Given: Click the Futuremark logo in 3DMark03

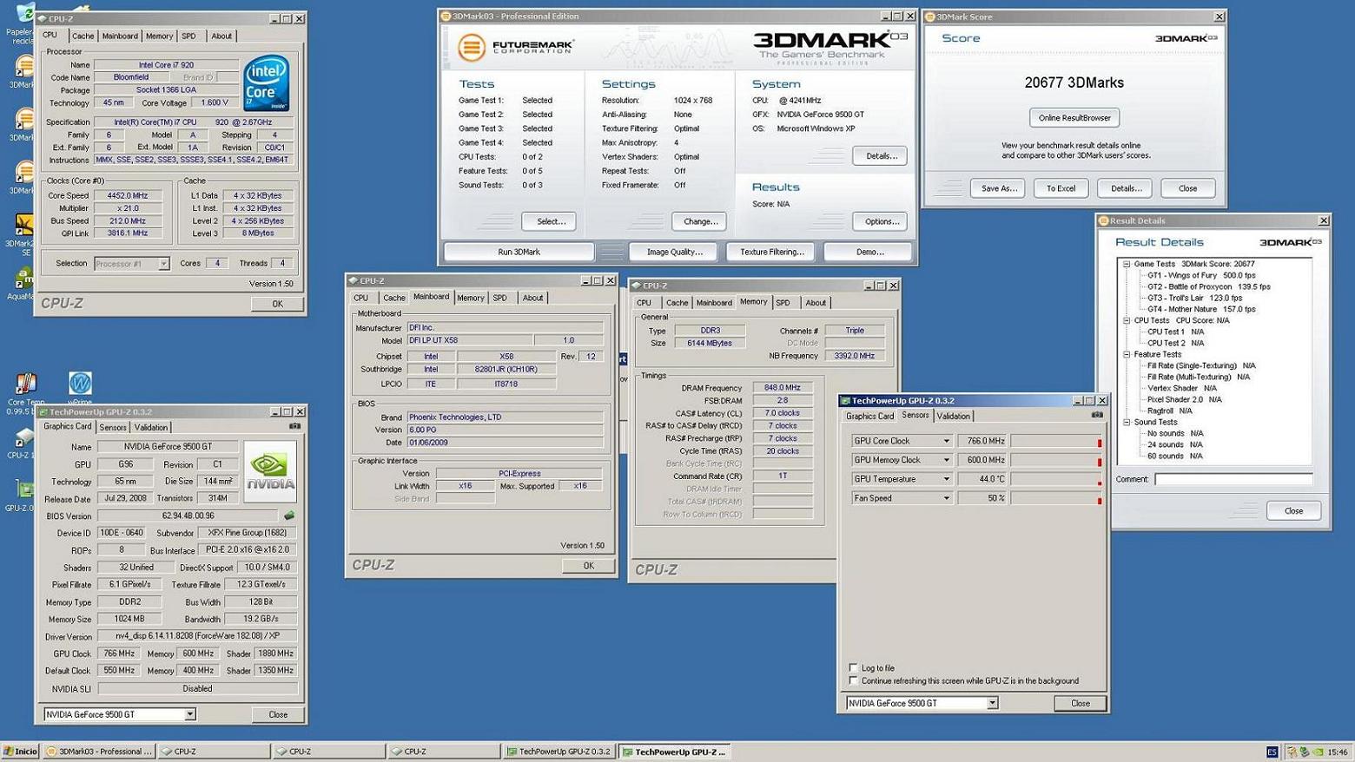Looking at the screenshot, I should tap(516, 47).
